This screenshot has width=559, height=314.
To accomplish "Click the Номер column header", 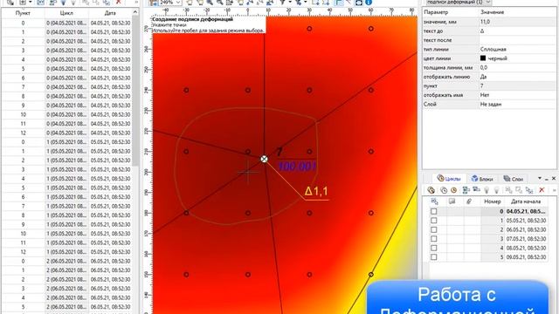I will pos(493,201).
